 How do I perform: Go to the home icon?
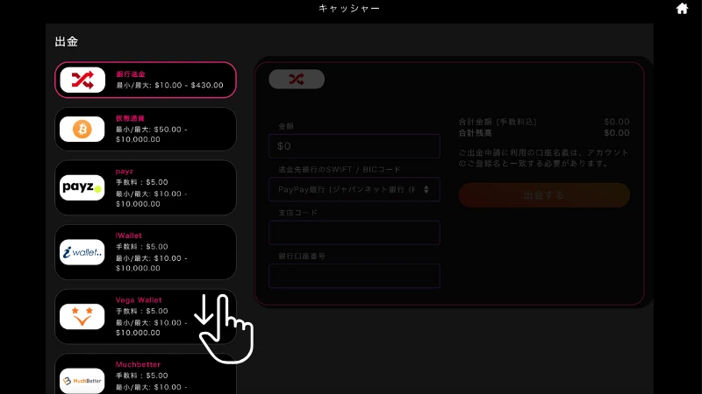click(682, 9)
